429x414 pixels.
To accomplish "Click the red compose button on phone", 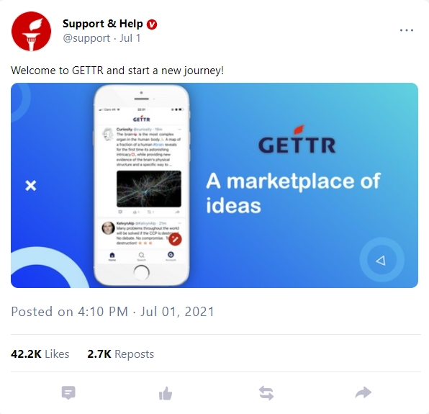I will click(175, 239).
